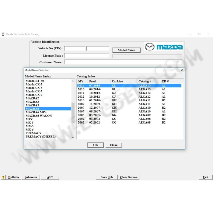This screenshot has width=213, height=213.
Task: Click the Mazda app icon in title bar
Action: coord(3,34)
